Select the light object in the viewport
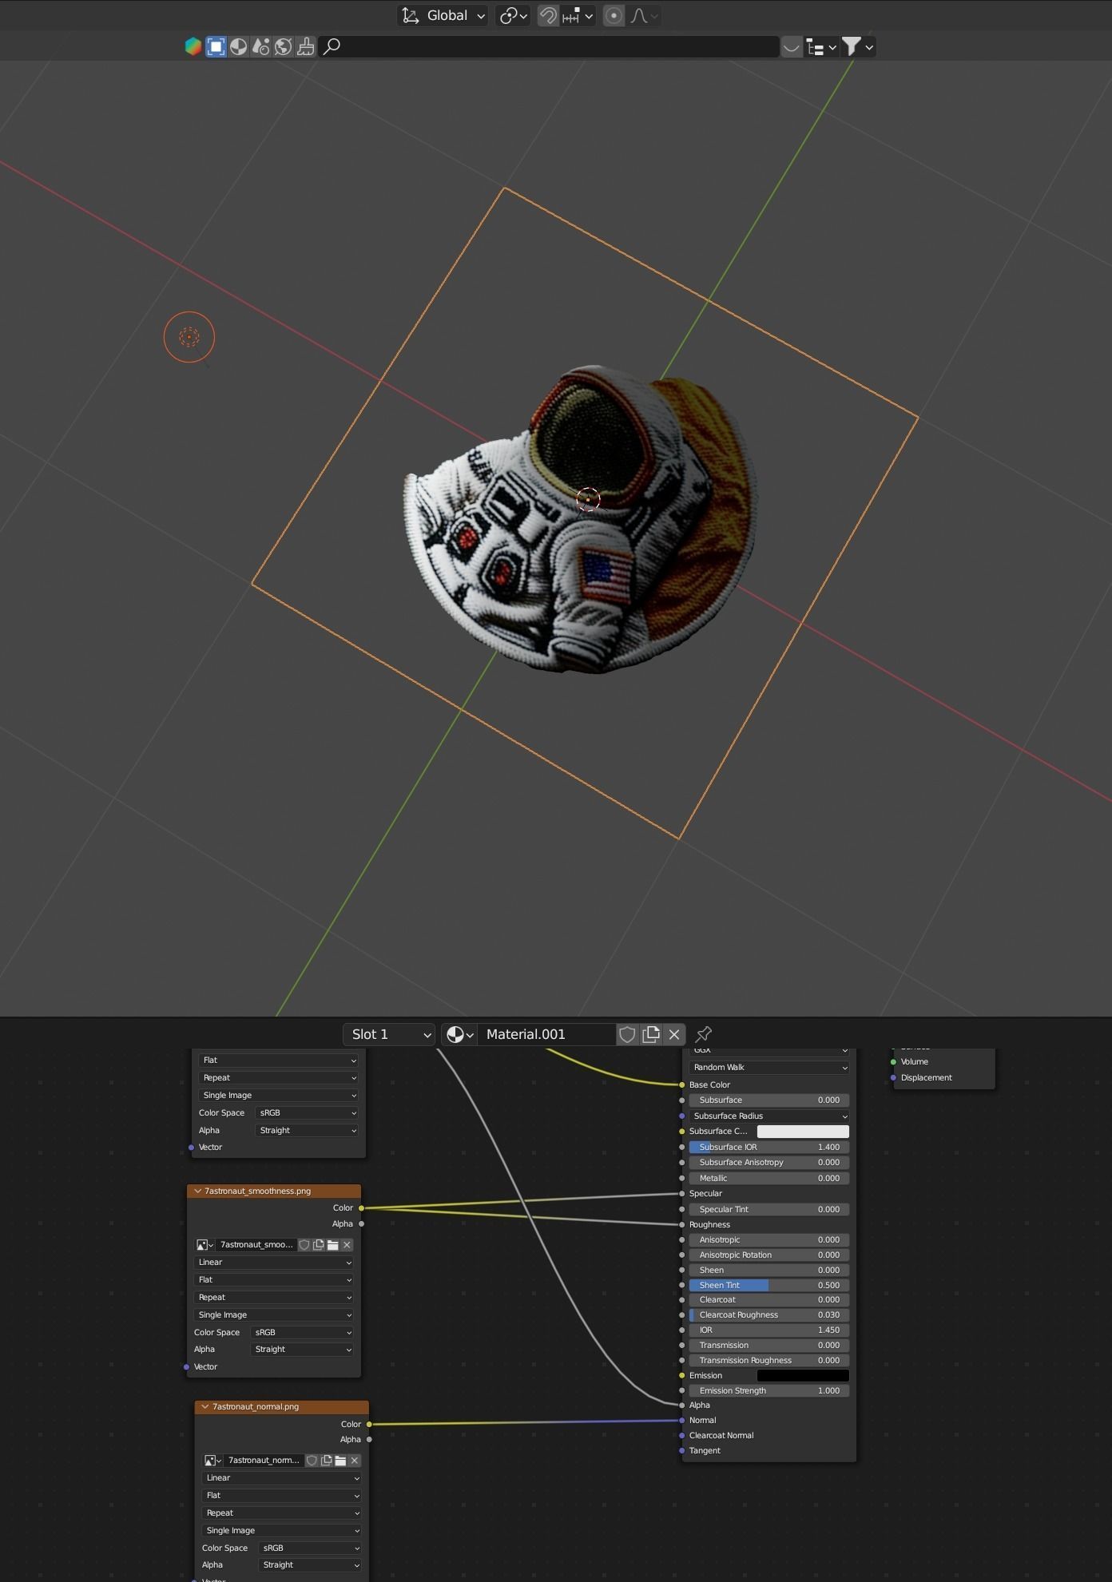This screenshot has height=1582, width=1112. point(189,337)
